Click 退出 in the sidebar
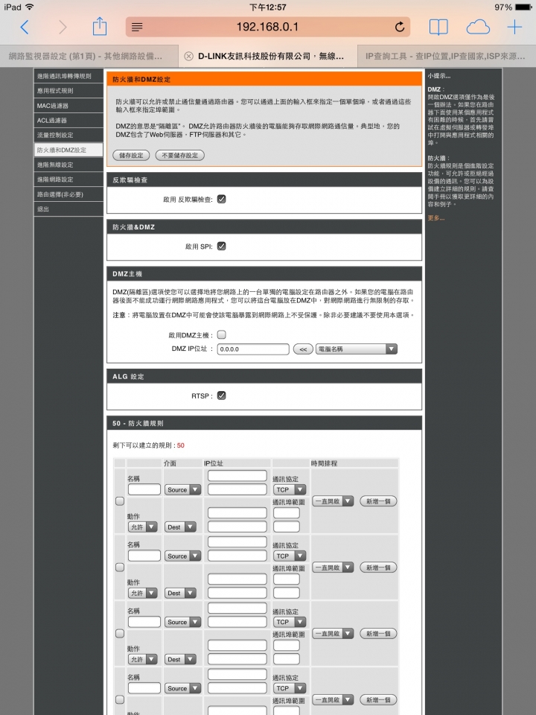Screen dimensions: 536x715 [x=68, y=209]
